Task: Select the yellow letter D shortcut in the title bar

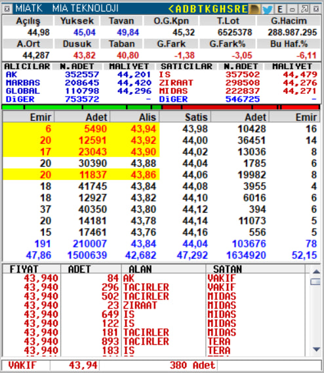Action: click(x=186, y=9)
